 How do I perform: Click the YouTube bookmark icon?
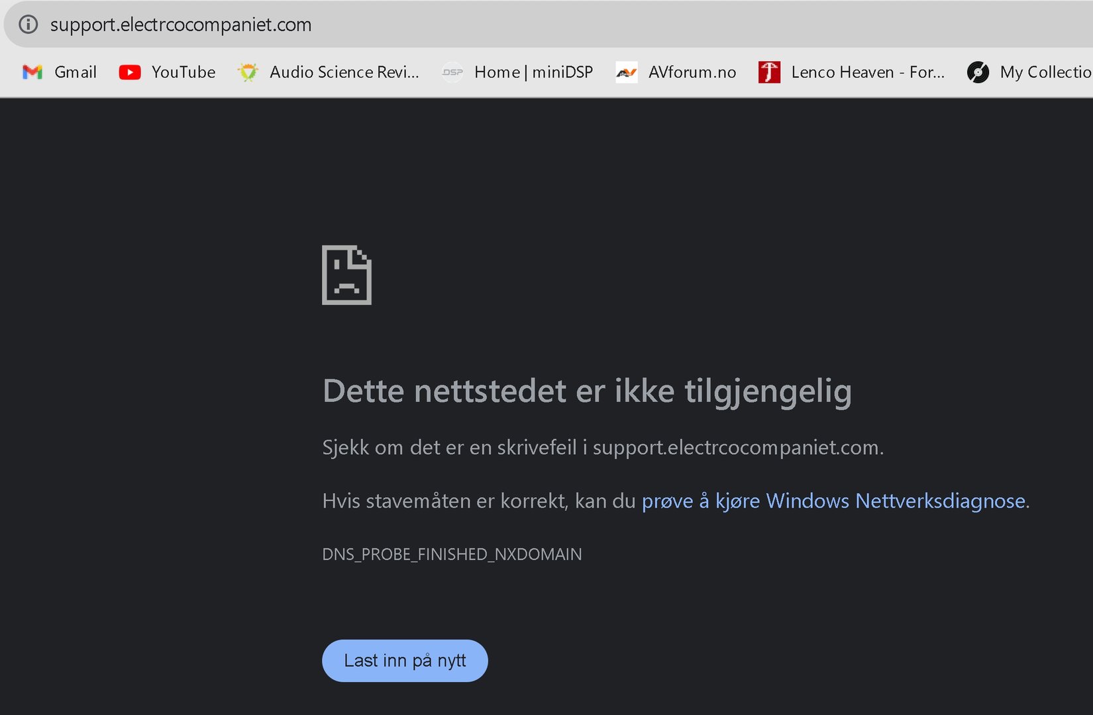click(x=130, y=72)
